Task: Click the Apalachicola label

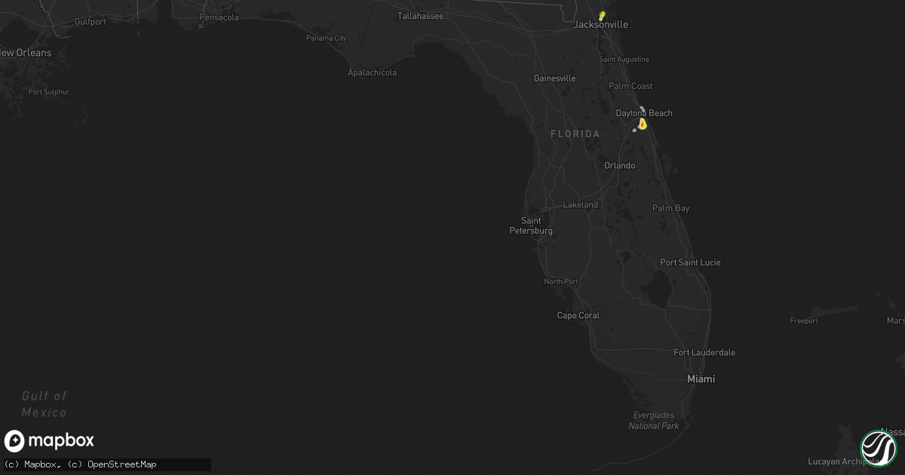Action: click(372, 73)
